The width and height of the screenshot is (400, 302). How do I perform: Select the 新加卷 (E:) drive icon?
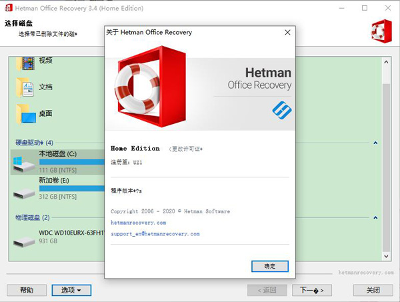24,194
